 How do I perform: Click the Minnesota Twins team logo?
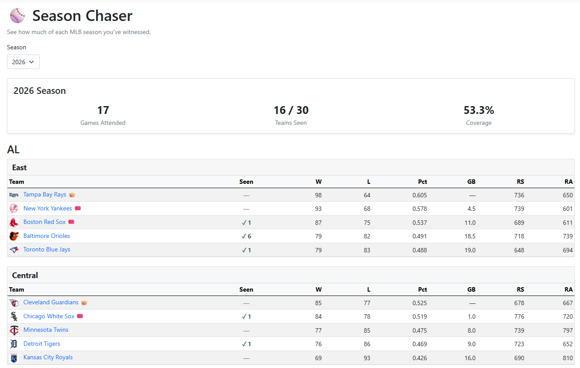[14, 330]
